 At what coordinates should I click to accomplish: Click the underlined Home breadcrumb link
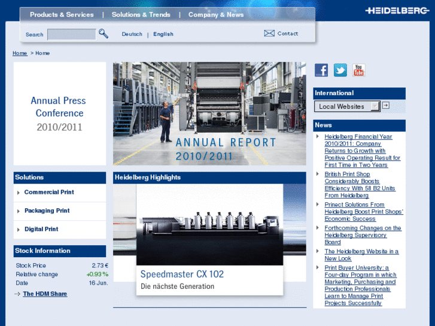tap(20, 53)
